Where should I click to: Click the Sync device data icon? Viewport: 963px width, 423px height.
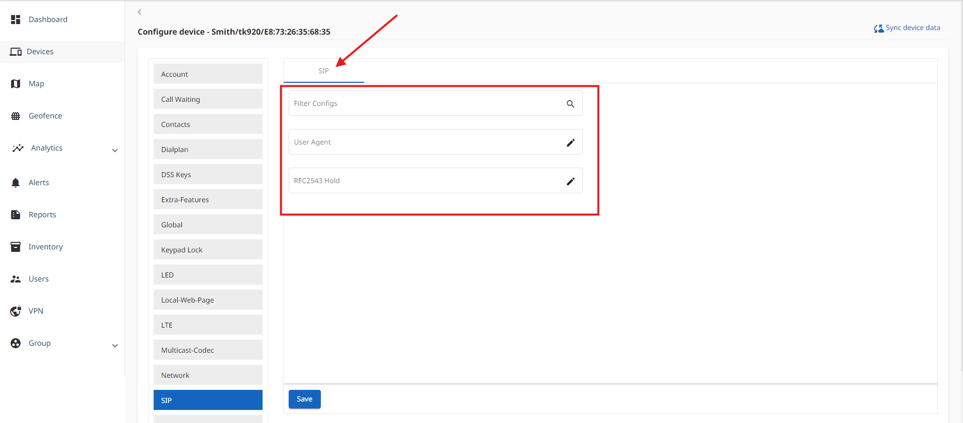click(x=879, y=29)
